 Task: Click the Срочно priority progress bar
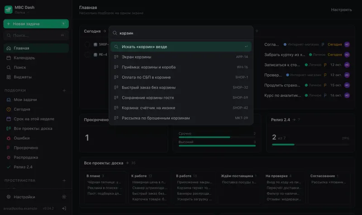click(x=217, y=137)
